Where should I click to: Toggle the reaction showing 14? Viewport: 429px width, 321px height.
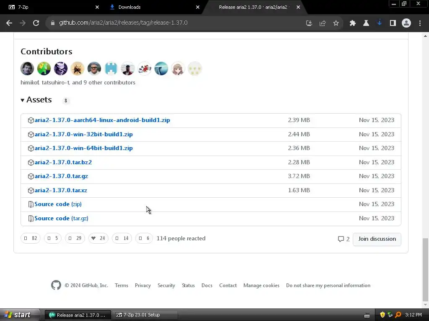[122, 238]
